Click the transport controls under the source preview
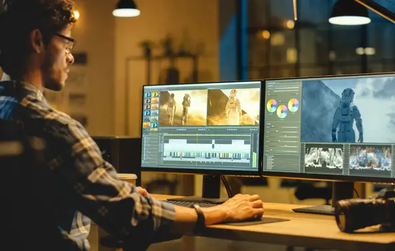The height and width of the screenshot is (251, 395). (x=181, y=130)
